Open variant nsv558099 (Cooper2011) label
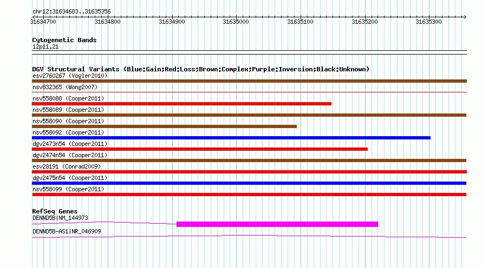Screen dimensions: 482x268 [x=68, y=189]
